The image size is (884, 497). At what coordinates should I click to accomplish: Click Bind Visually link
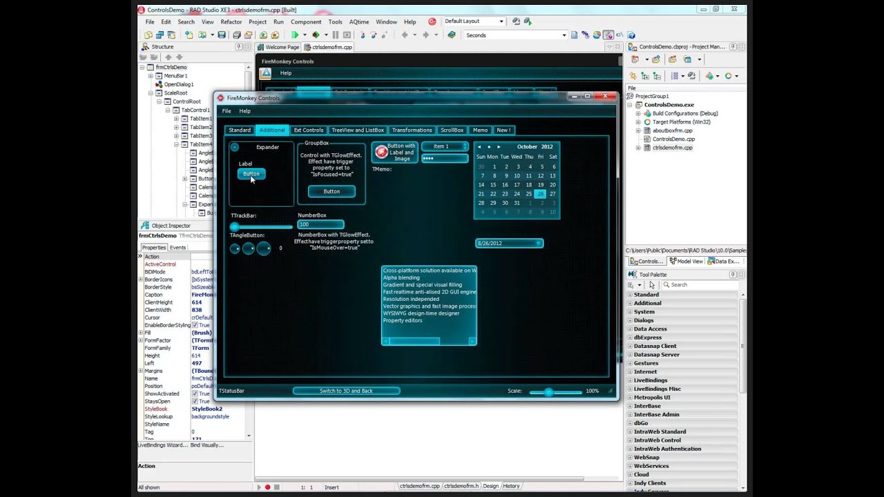coord(206,445)
